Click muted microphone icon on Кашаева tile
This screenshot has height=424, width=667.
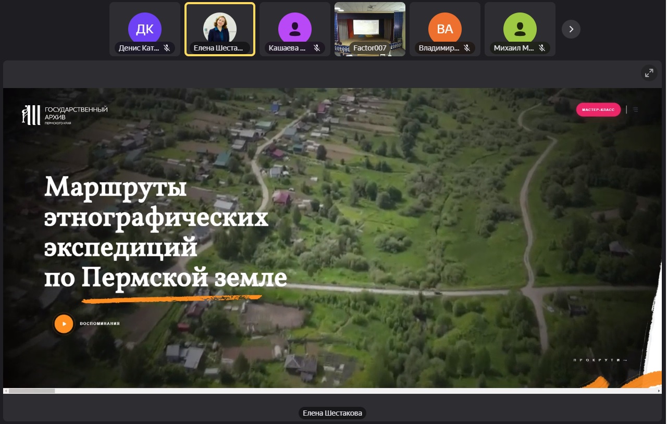pyautogui.click(x=317, y=48)
